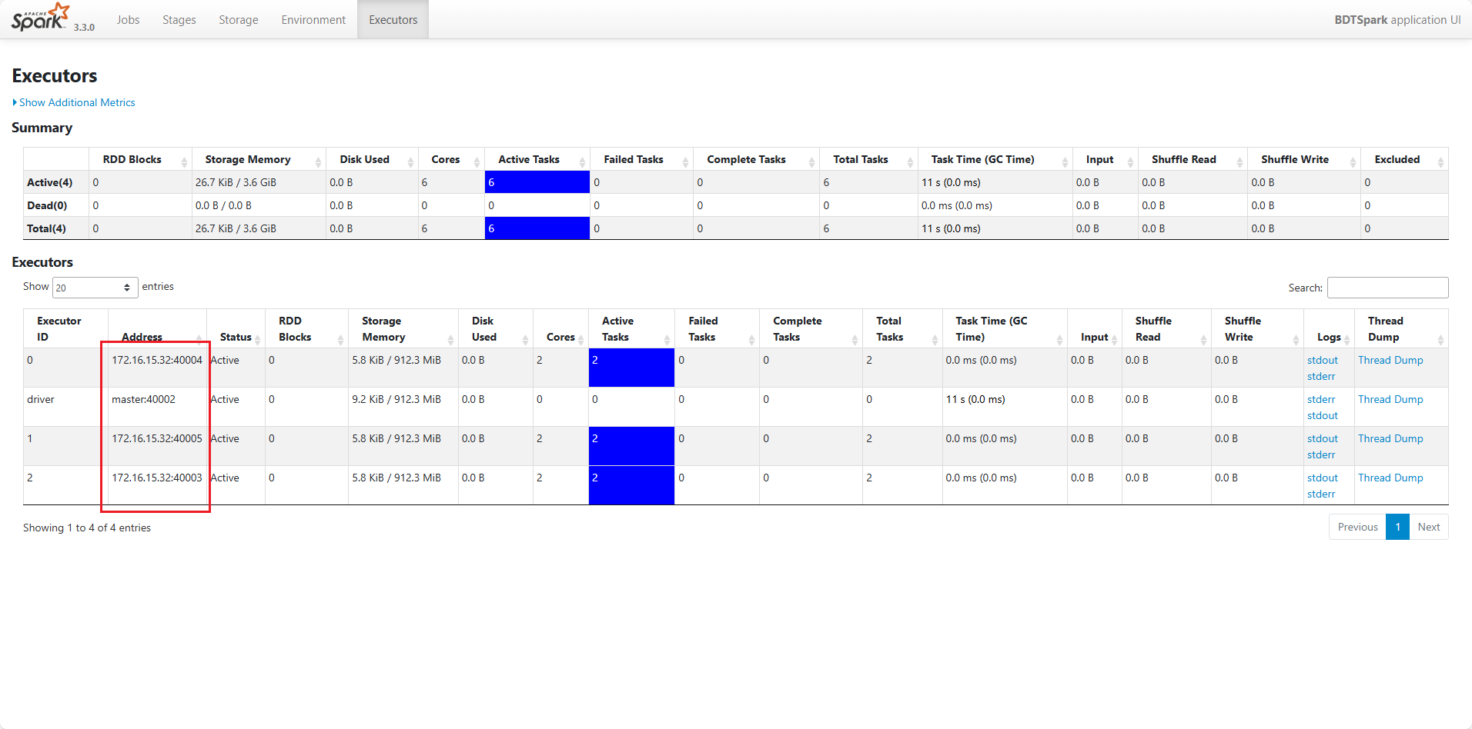The height and width of the screenshot is (729, 1472).
Task: Sort summary by Shuffle Read column
Action: [x=1193, y=159]
